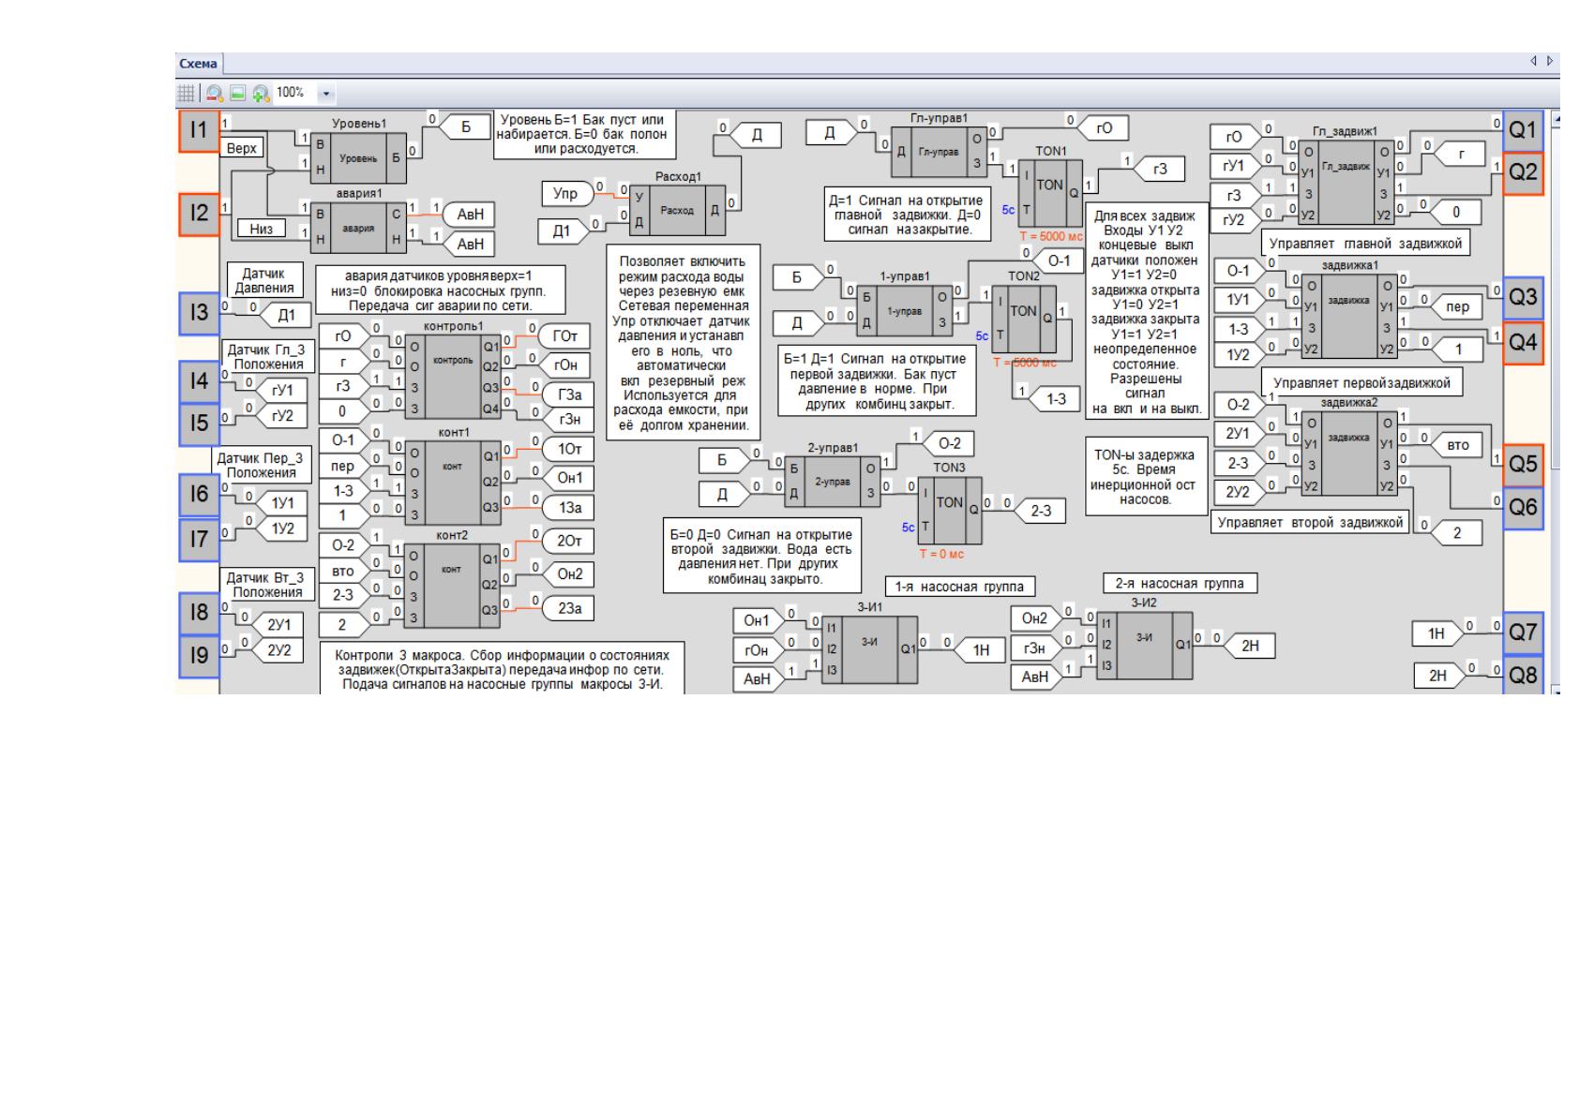Screen dimensions: 1579x1116
Task: Click the TON1 timer block
Action: pos(1050,193)
